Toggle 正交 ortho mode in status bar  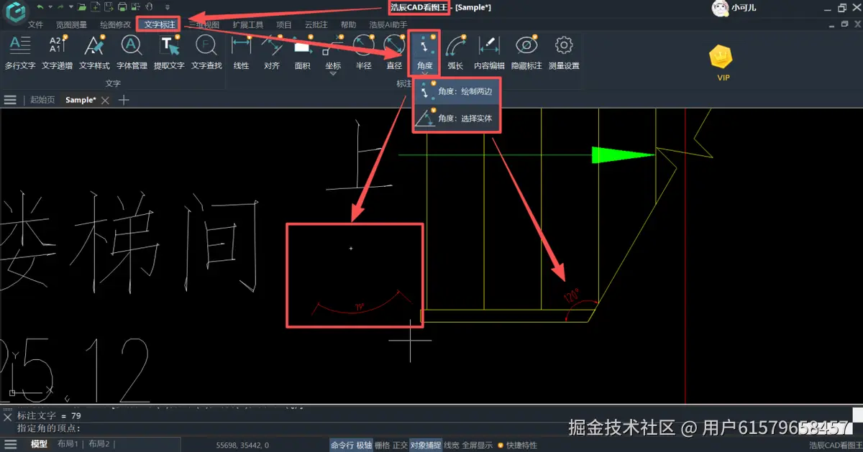pos(400,445)
